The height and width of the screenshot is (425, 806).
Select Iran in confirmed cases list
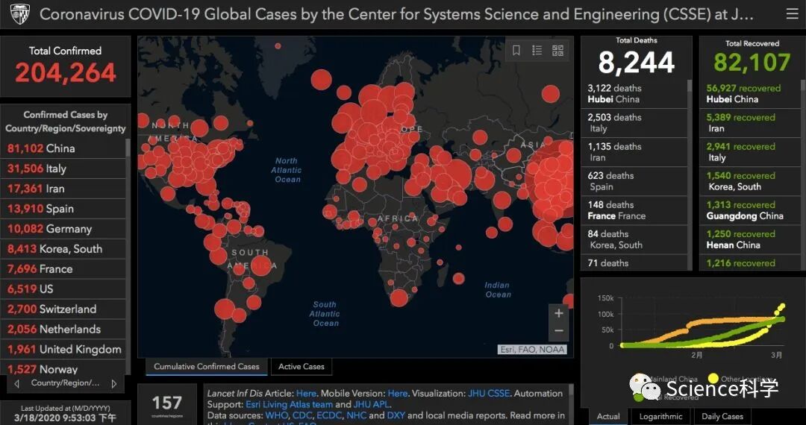[x=63, y=189]
